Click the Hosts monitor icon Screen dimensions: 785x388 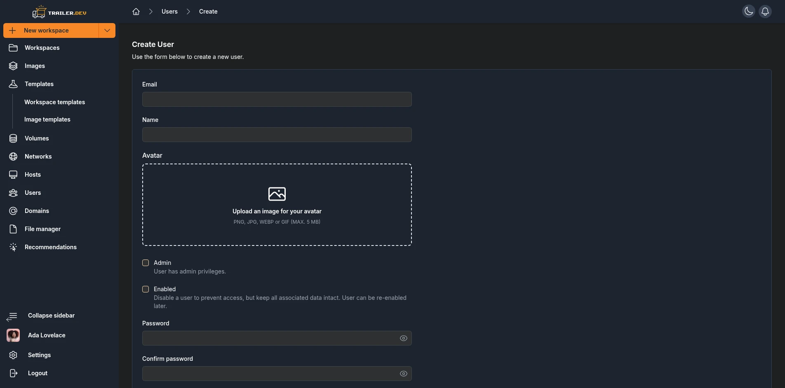(13, 175)
